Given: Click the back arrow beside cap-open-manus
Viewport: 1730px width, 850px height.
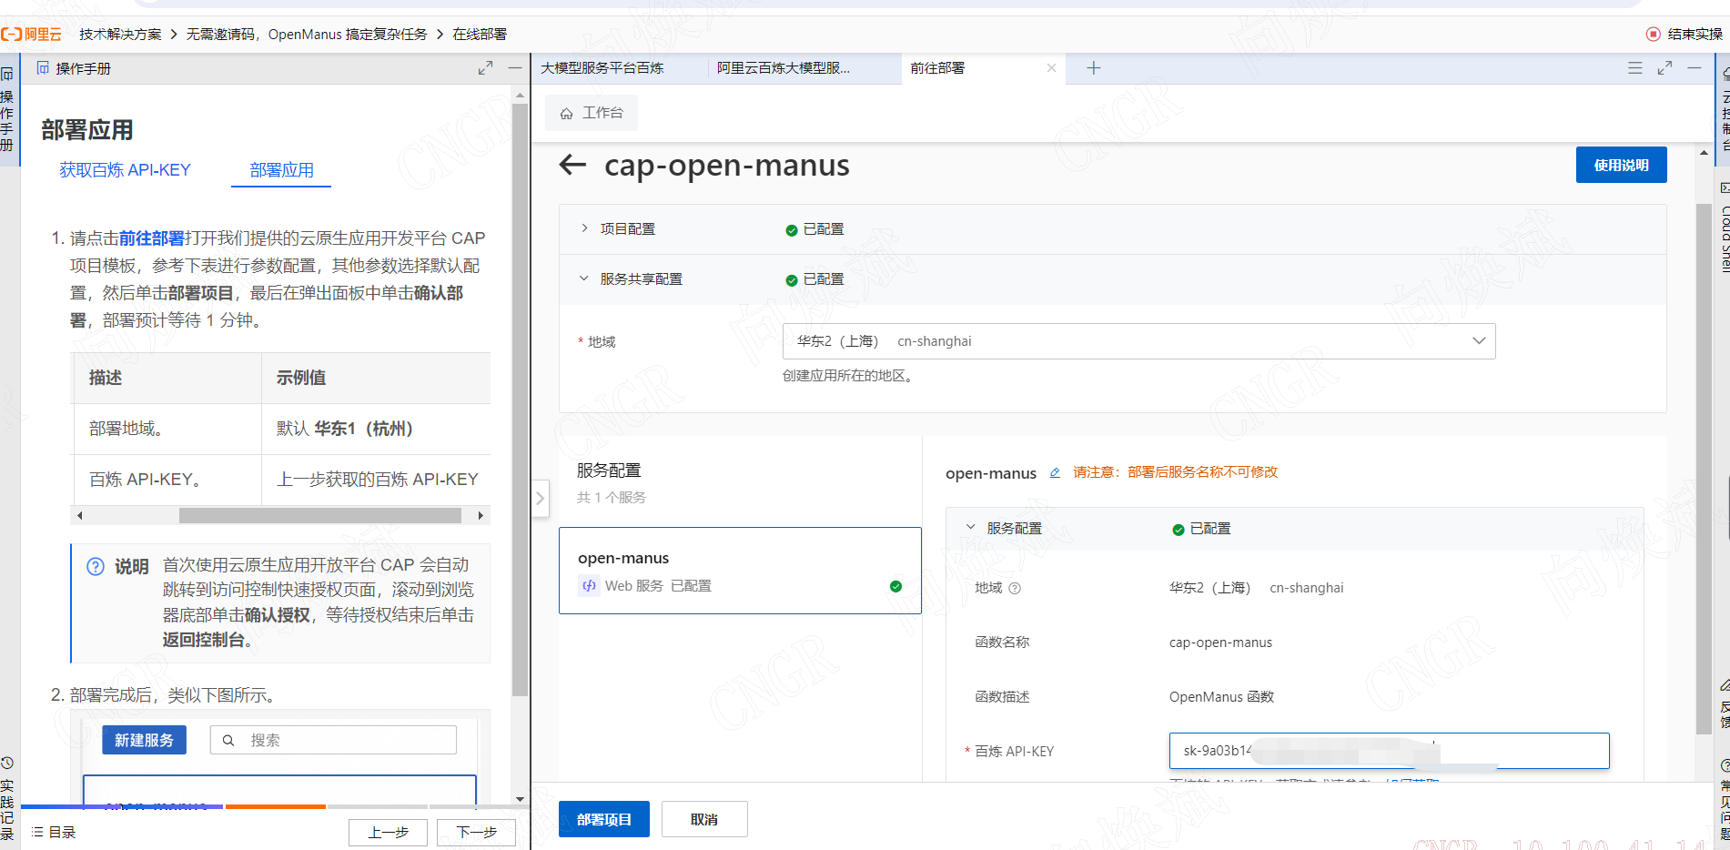Looking at the screenshot, I should tap(572, 165).
